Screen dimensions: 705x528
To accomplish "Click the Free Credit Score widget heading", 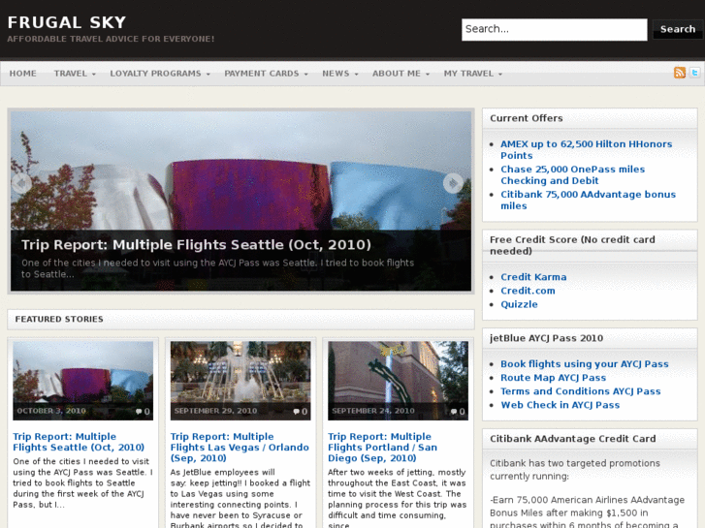I will pos(572,245).
